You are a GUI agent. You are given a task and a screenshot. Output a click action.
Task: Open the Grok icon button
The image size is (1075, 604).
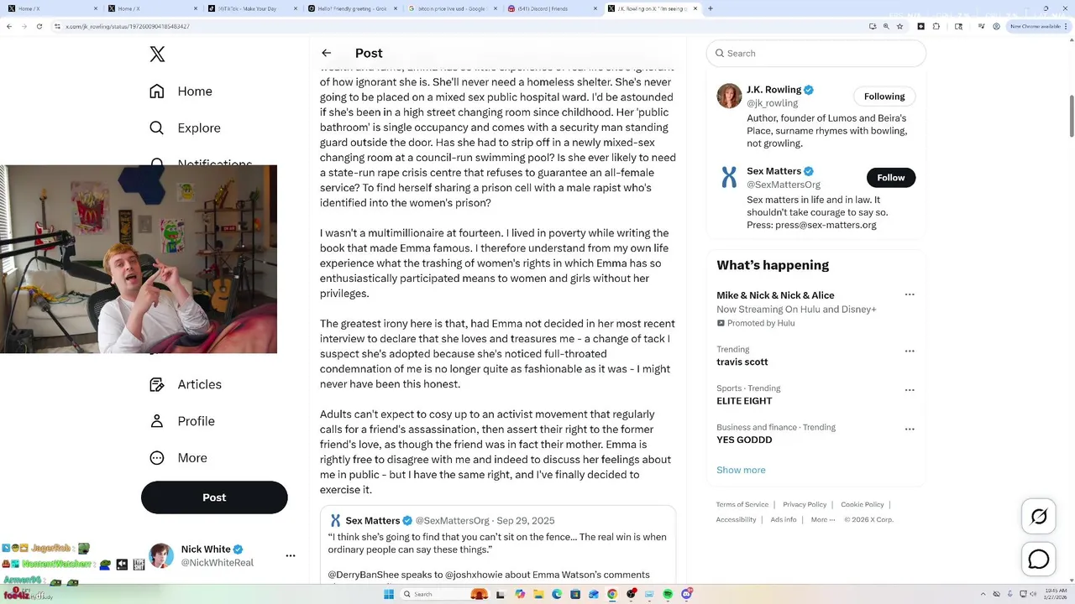click(x=1039, y=517)
